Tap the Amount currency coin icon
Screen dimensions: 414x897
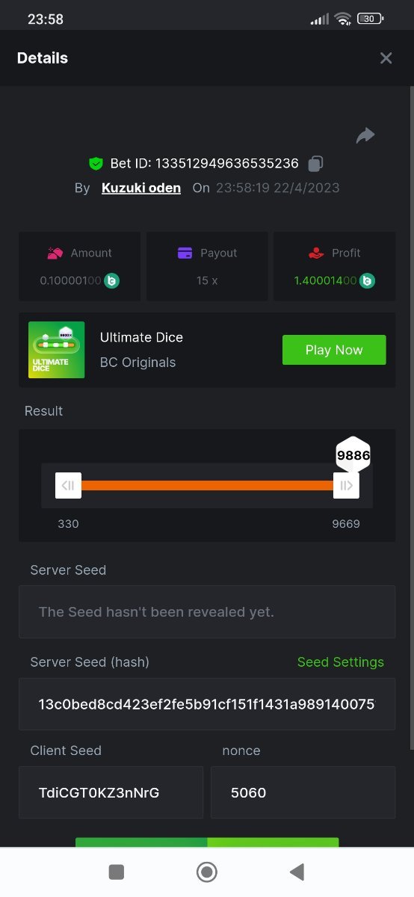[112, 281]
